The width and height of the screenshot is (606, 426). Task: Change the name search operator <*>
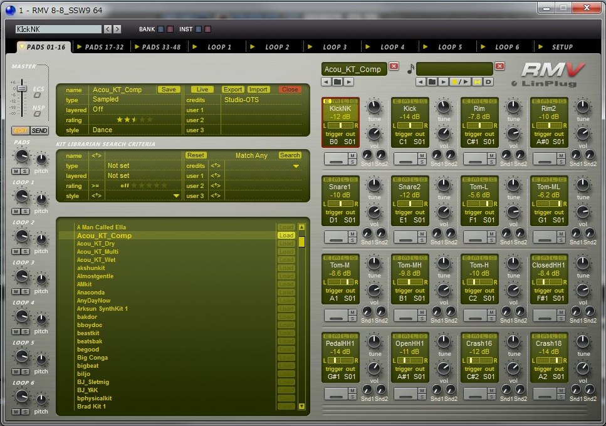tap(97, 155)
